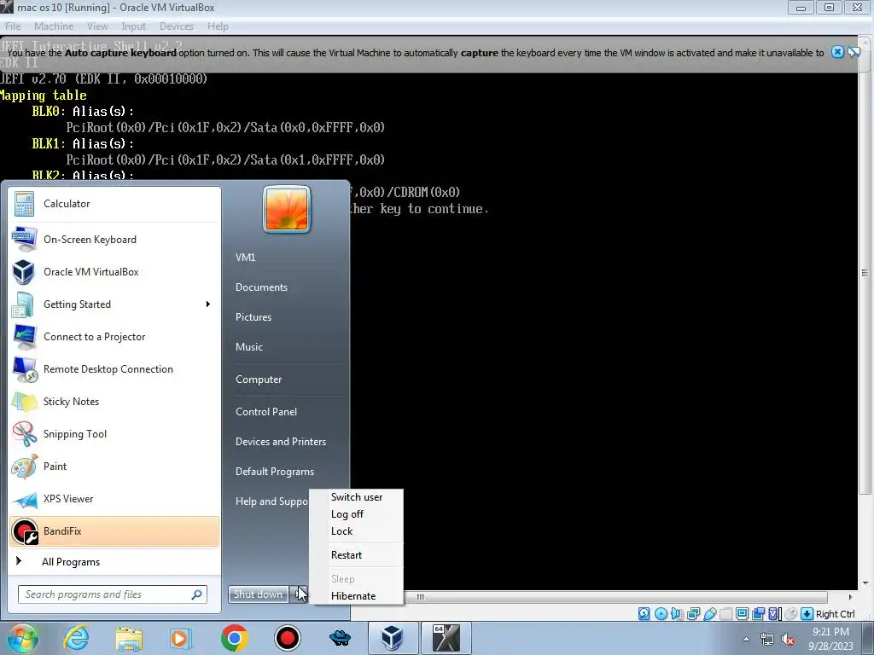Click the Windows Start orb
Viewport: 874px width, 655px height.
coord(23,638)
